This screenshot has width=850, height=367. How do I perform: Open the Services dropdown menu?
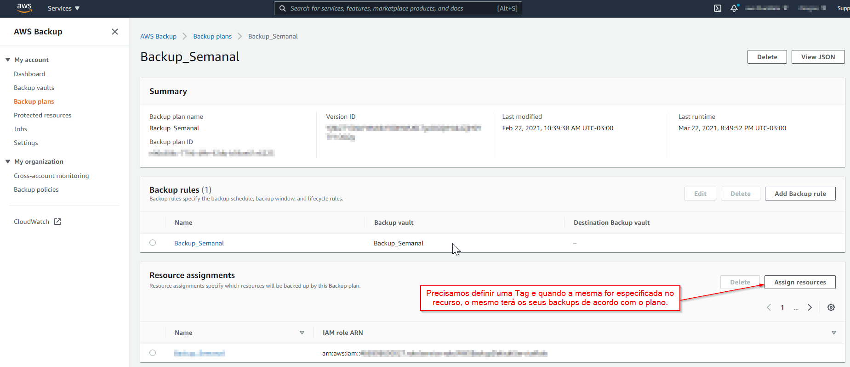63,8
